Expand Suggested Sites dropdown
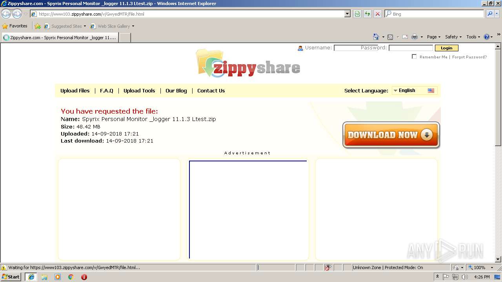The height and width of the screenshot is (282, 502). click(x=85, y=26)
